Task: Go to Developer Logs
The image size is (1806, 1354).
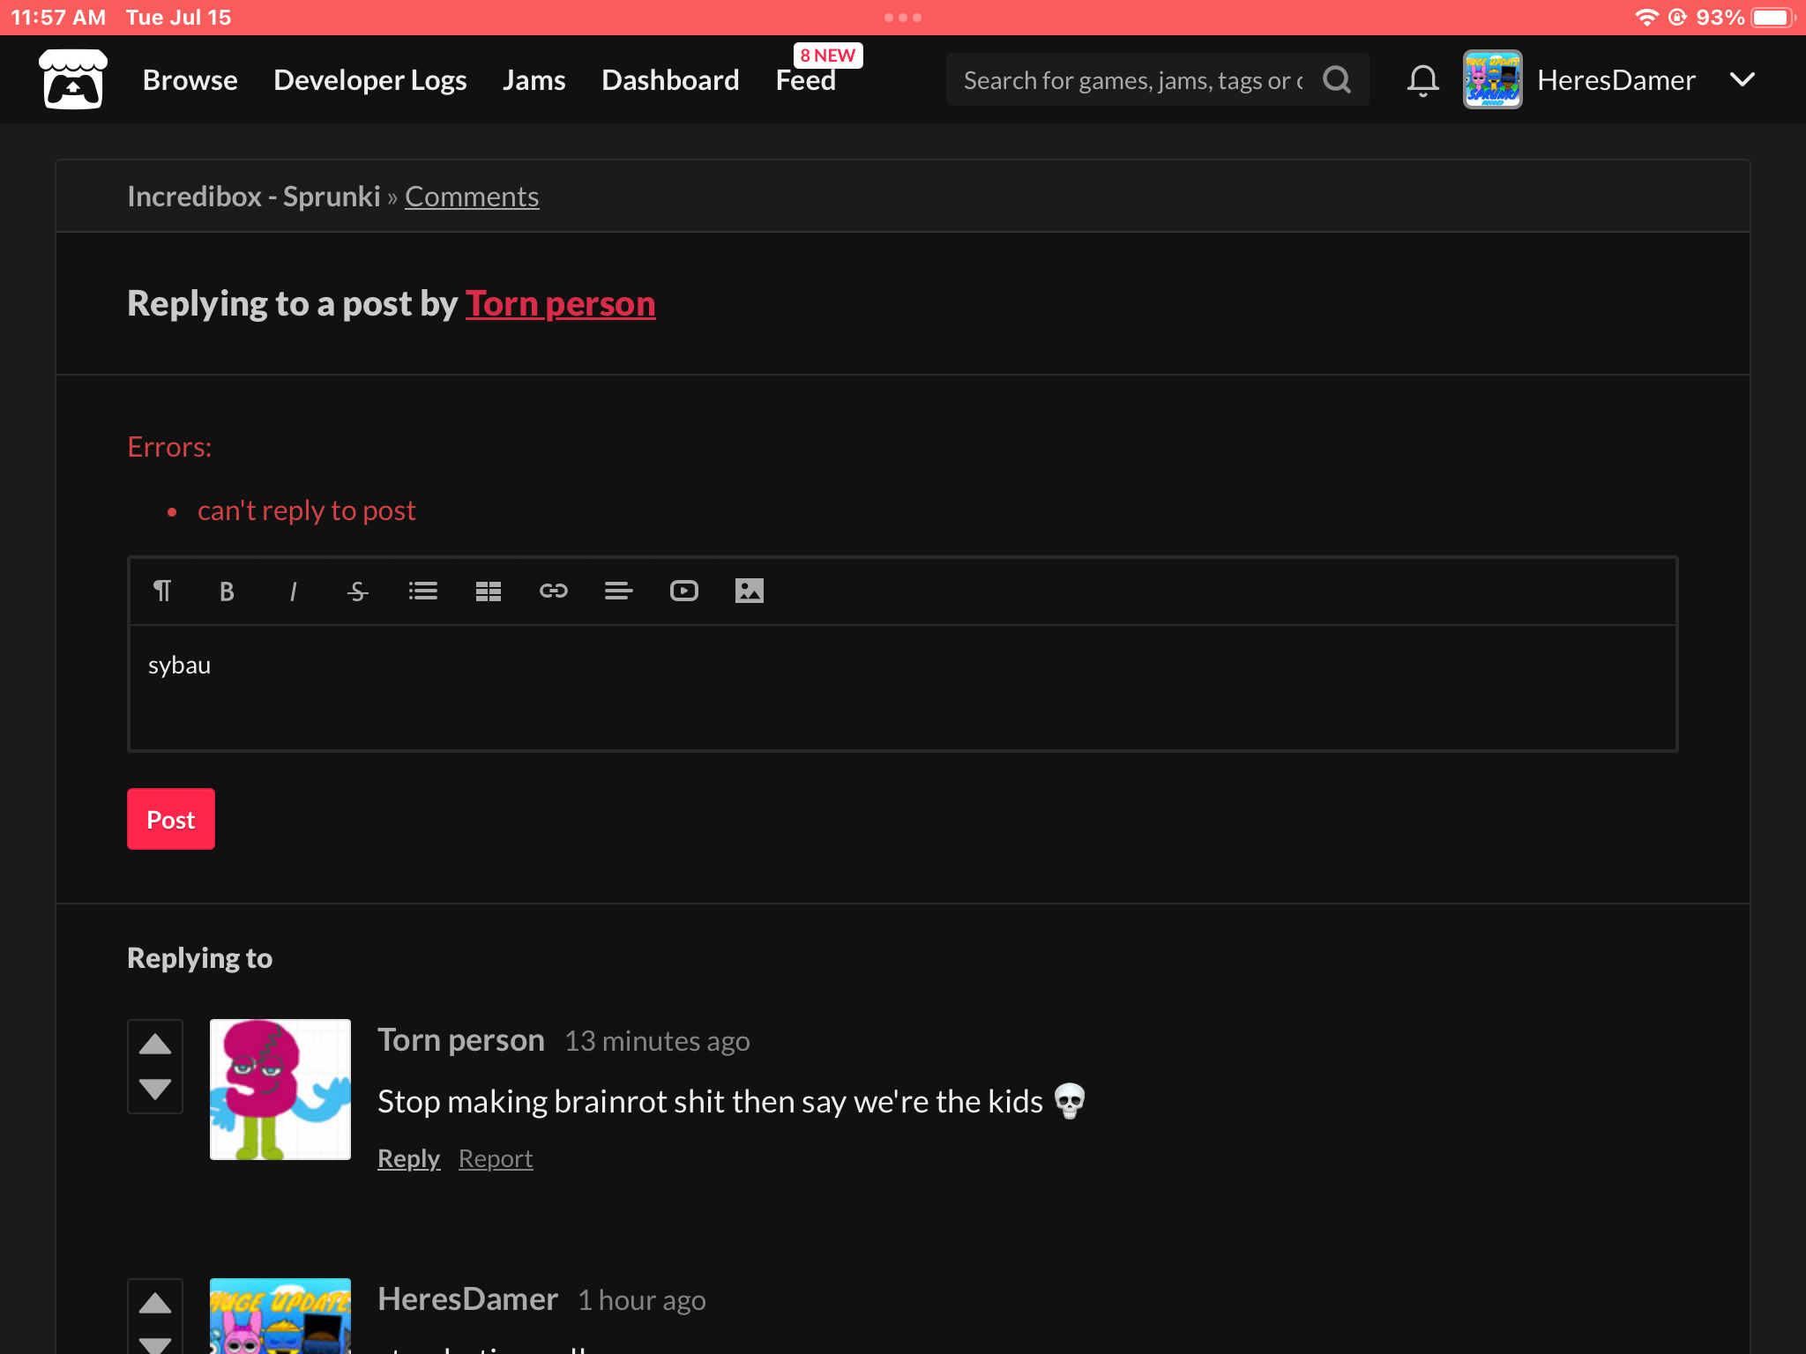Action: click(370, 80)
